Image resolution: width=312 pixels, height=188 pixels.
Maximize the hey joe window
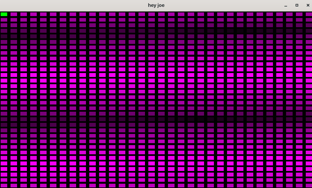(x=297, y=5)
